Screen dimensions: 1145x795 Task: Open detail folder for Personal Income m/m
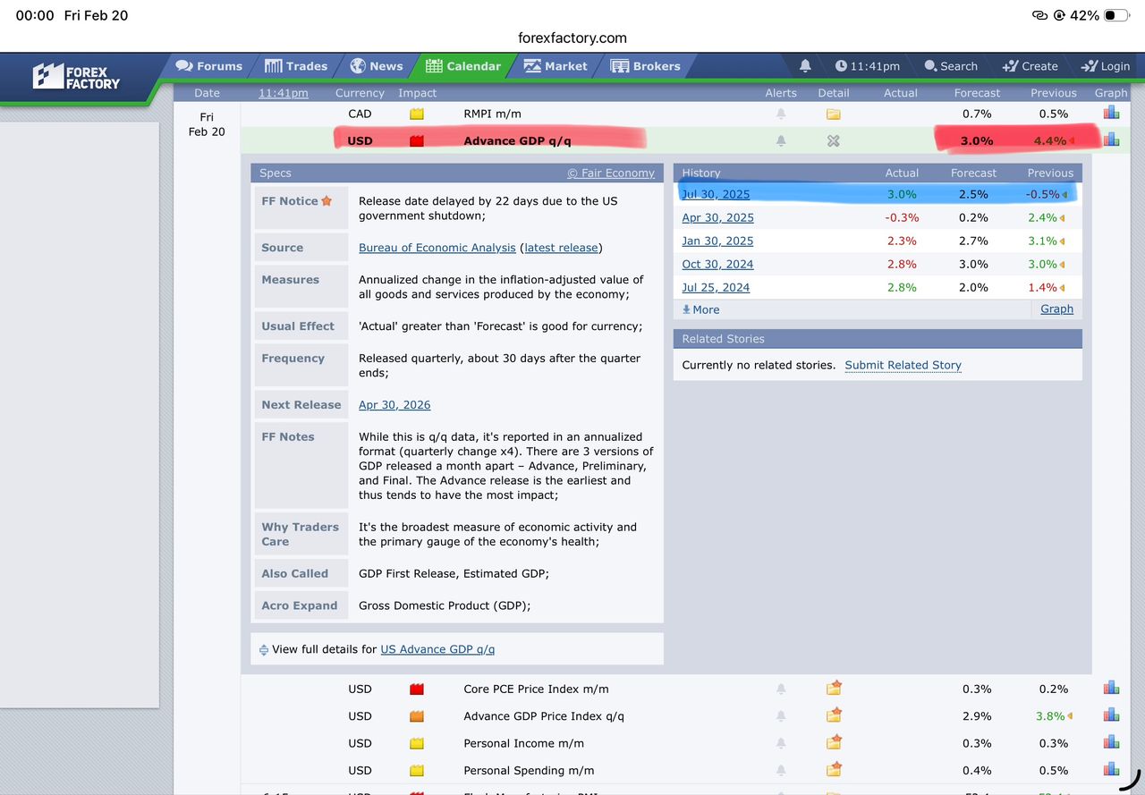pyautogui.click(x=834, y=742)
